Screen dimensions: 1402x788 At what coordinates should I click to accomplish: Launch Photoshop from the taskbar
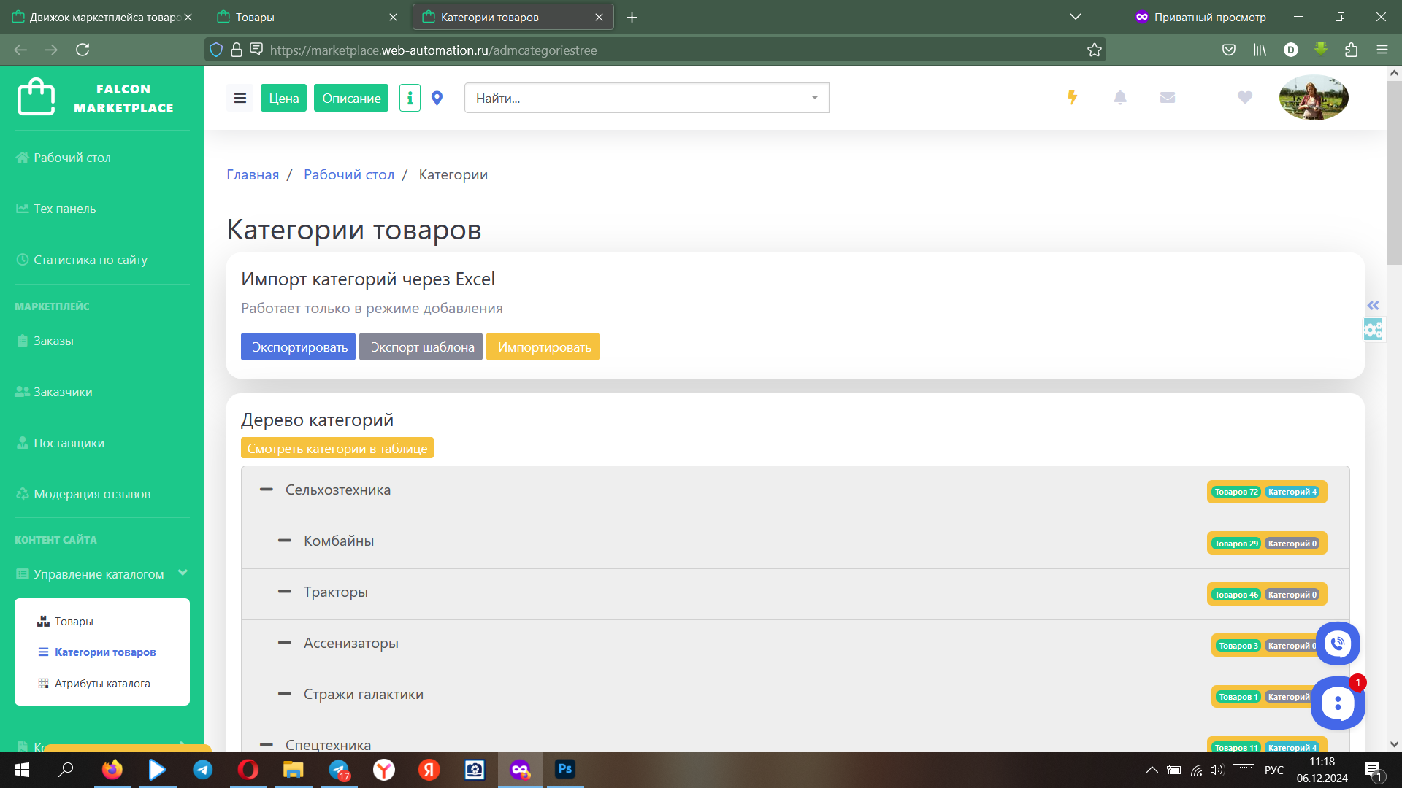[x=564, y=770]
